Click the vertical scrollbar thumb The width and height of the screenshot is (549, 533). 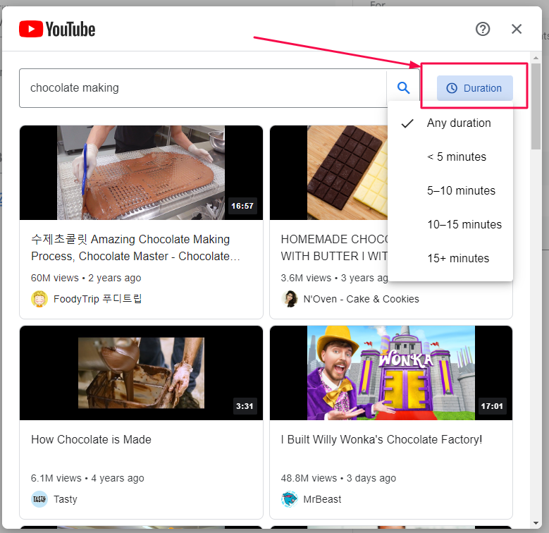536,106
